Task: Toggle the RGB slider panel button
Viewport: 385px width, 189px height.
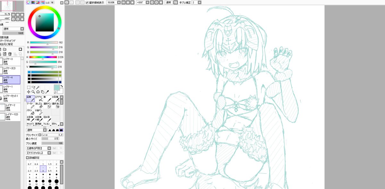Action: click(33, 2)
